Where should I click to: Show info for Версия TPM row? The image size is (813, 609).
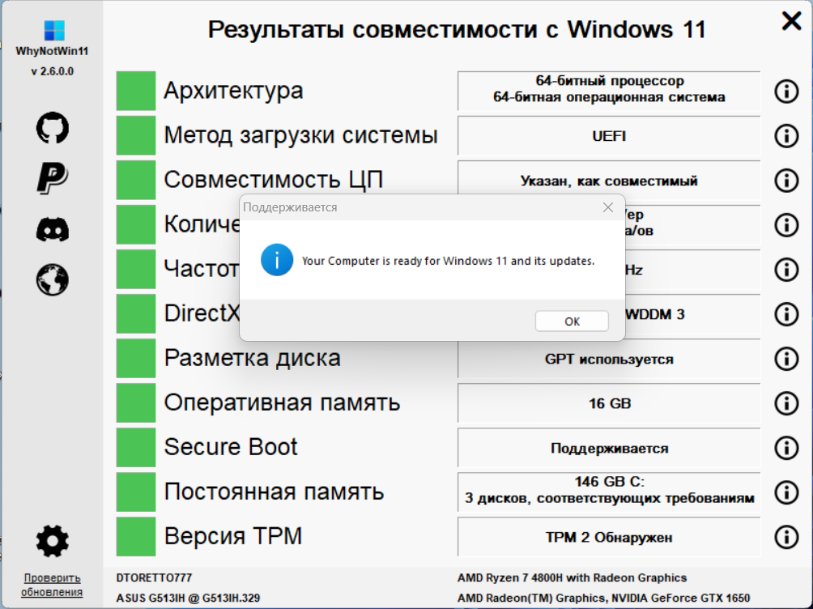tap(786, 538)
